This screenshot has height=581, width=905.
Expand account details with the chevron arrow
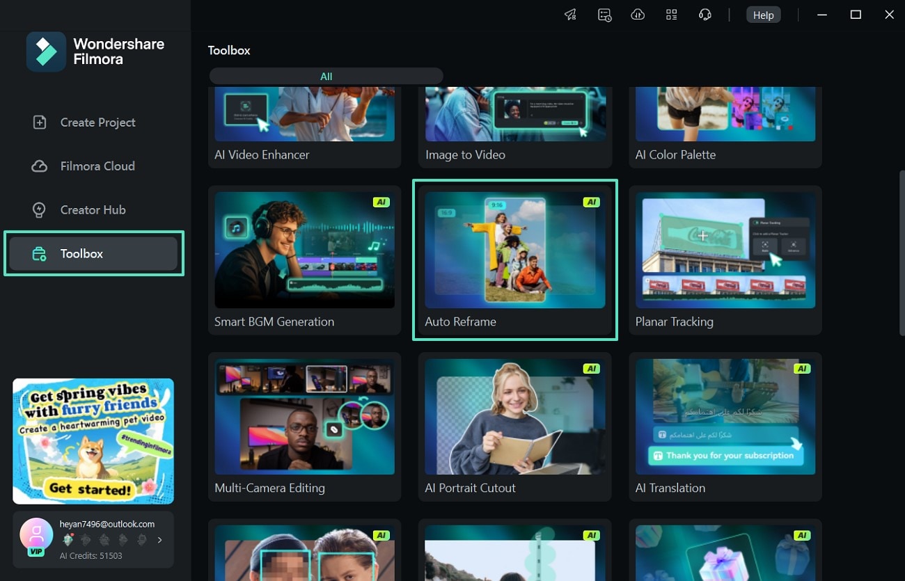[159, 539]
